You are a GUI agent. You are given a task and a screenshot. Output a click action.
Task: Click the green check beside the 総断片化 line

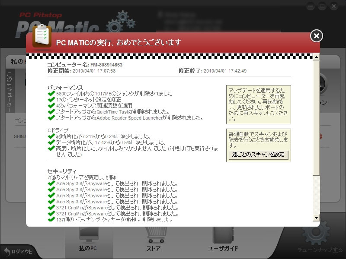(51, 136)
